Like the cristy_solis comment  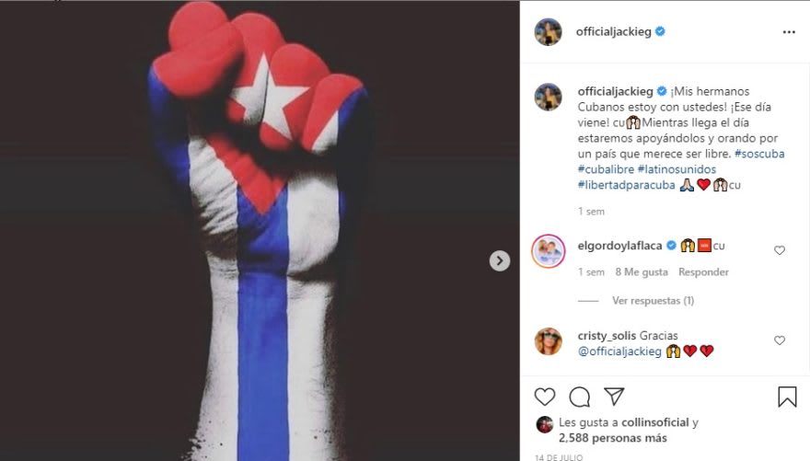pos(780,340)
